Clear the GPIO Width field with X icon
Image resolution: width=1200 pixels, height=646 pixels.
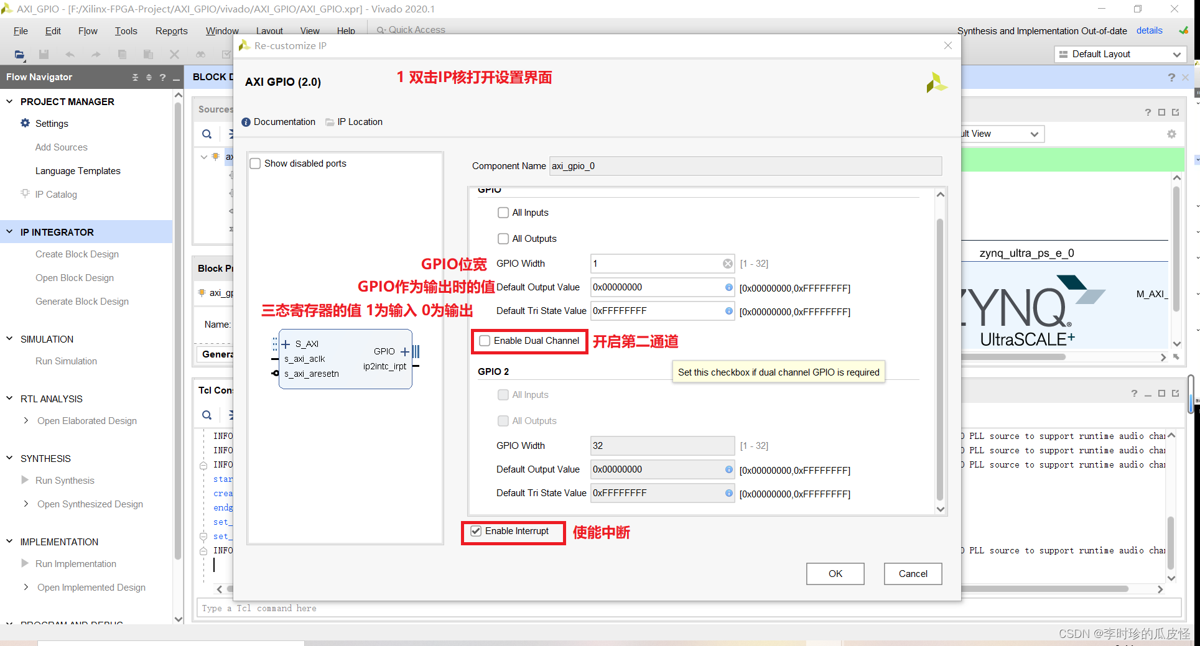tap(727, 264)
